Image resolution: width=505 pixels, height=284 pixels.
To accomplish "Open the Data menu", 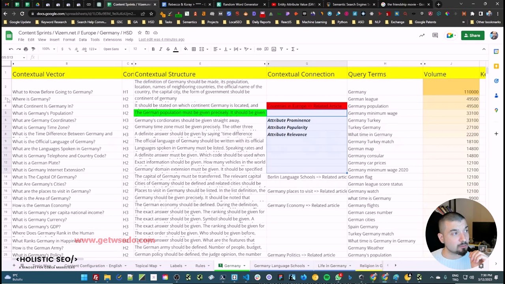I will point(82,39).
